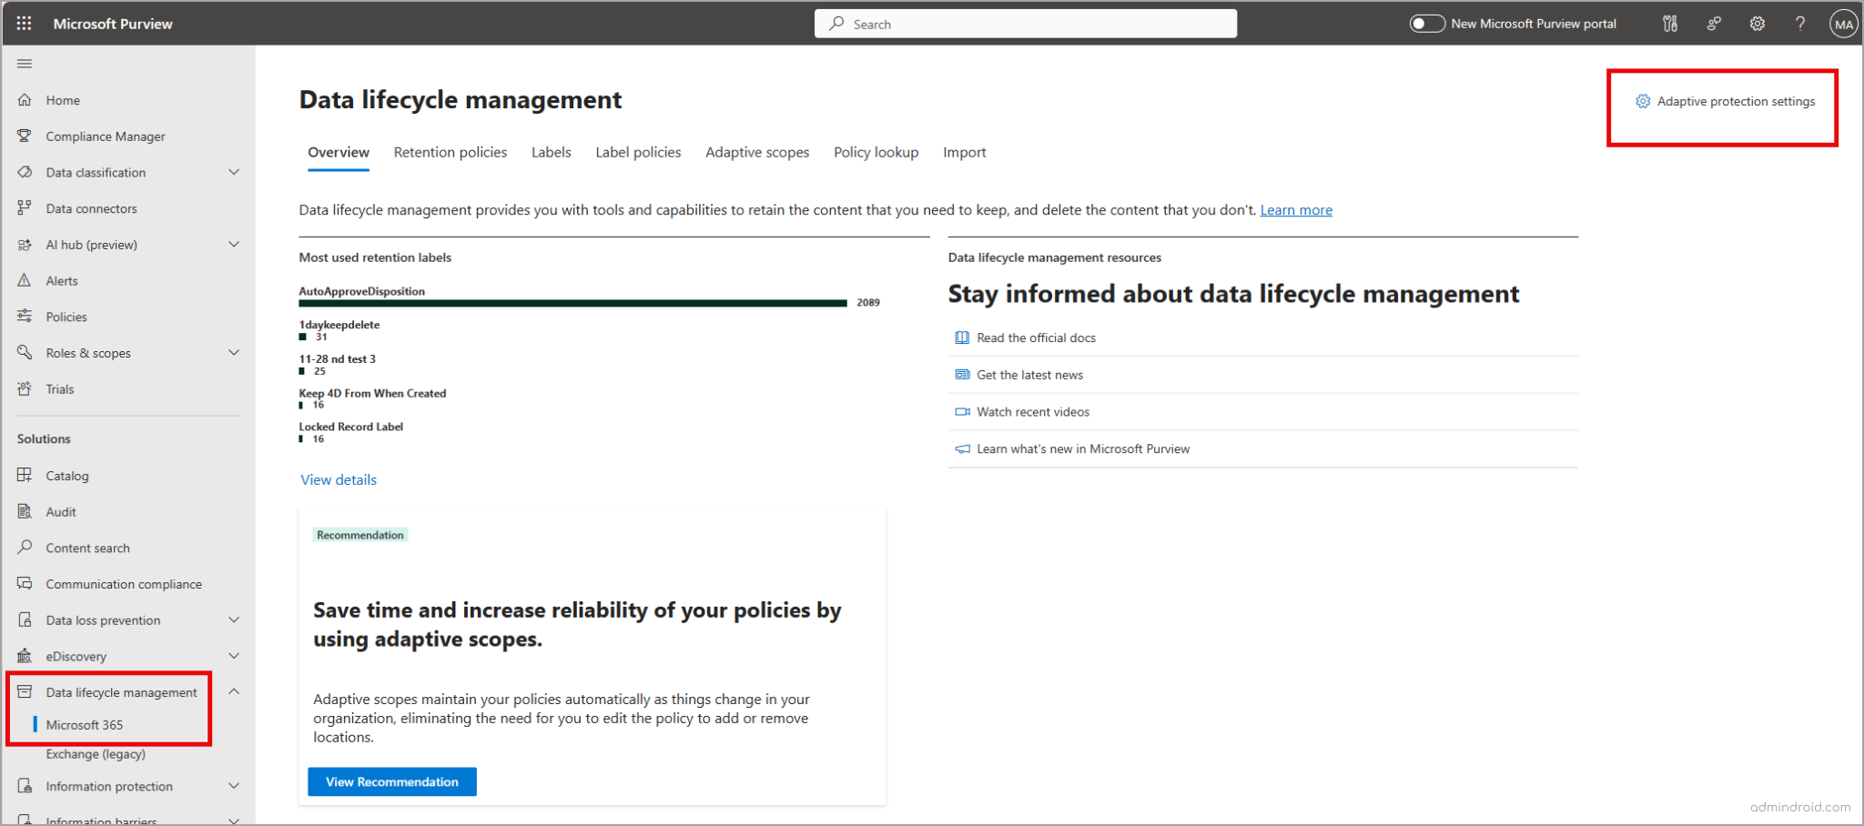Viewport: 1864px width, 826px height.
Task: Select Communication compliance in sidebar
Action: (x=124, y=583)
